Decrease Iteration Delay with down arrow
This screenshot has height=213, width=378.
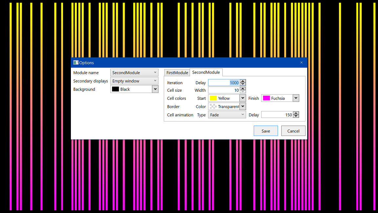[x=243, y=84]
